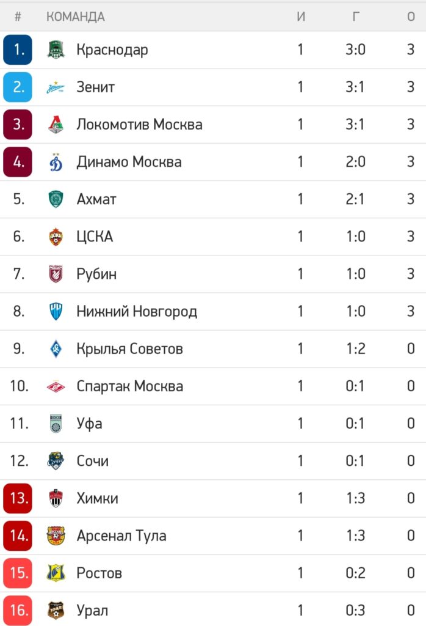Open the Химки row score 1:3
Viewport: 426px width, 626px height.
click(x=355, y=498)
